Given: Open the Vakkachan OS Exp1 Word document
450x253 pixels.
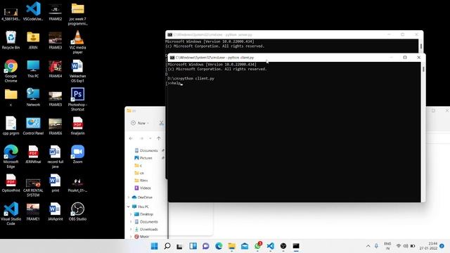Looking at the screenshot, I should pos(77,71).
